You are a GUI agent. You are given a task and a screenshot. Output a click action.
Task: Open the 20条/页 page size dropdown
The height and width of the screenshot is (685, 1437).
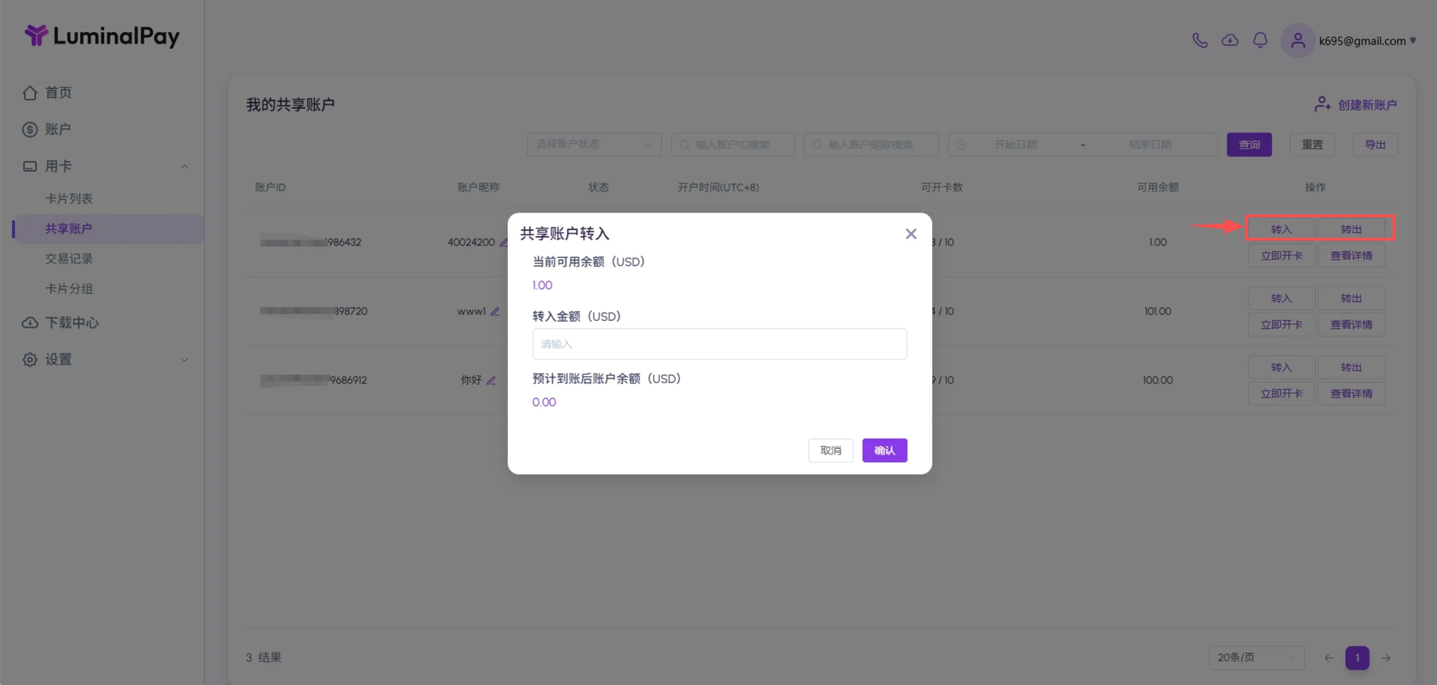click(1256, 658)
